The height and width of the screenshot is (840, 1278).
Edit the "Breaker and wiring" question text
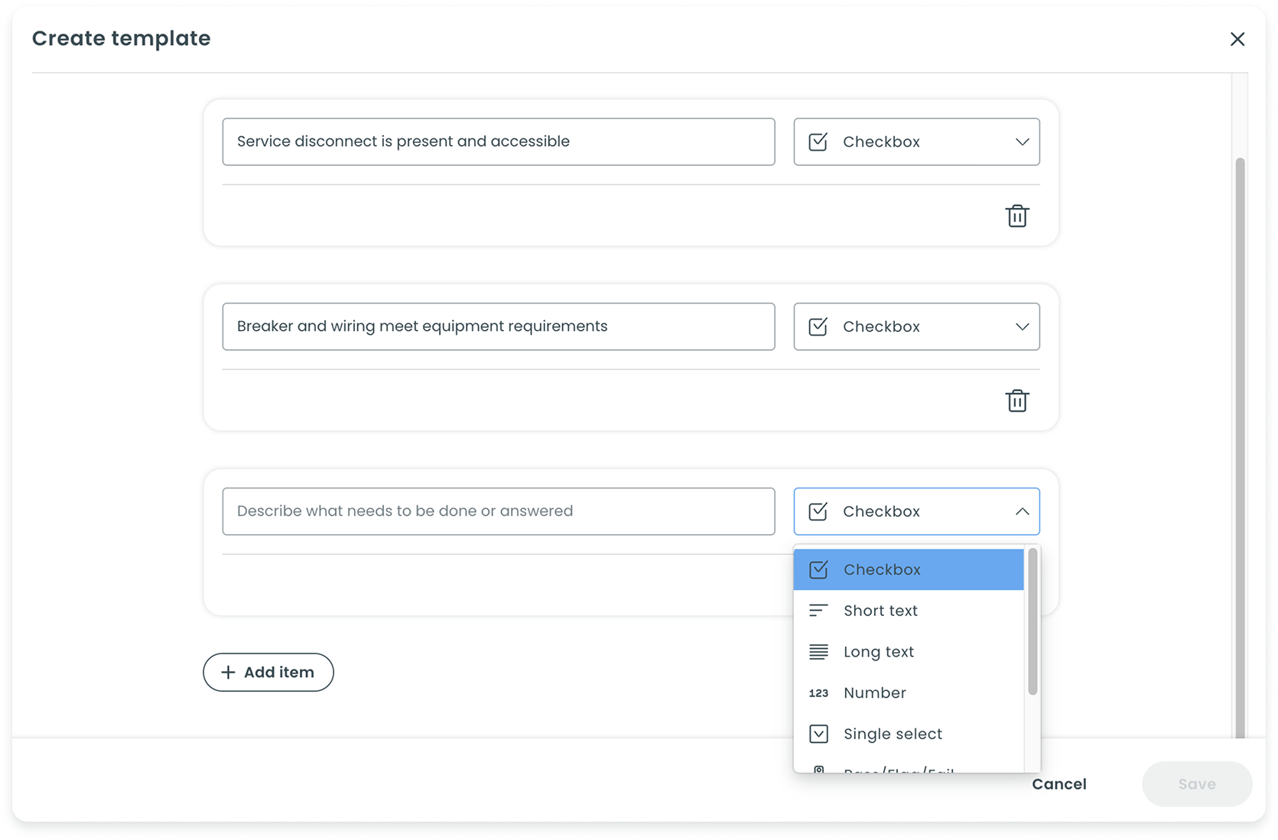[x=498, y=326]
